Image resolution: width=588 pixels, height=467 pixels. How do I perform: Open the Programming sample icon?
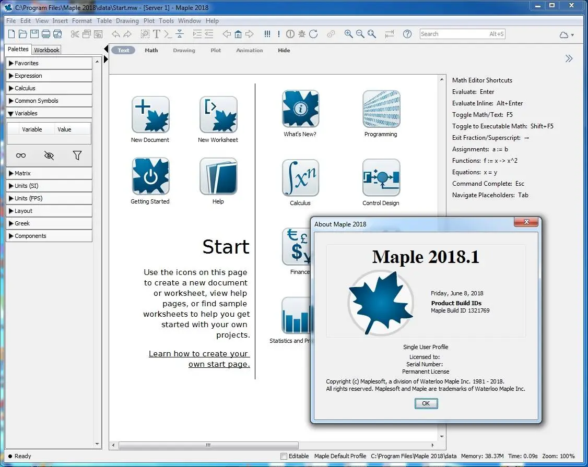point(381,109)
